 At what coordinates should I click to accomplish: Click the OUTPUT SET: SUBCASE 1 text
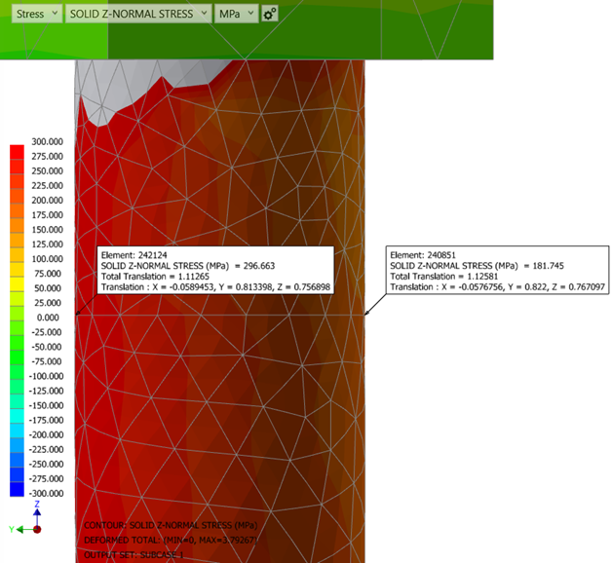point(136,554)
